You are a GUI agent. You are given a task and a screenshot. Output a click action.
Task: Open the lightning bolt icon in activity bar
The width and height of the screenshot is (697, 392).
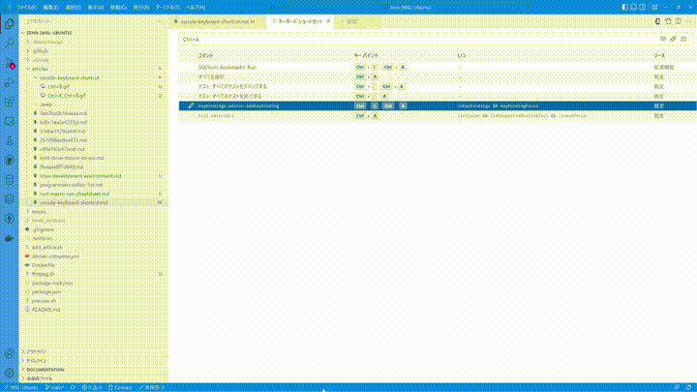click(x=10, y=219)
